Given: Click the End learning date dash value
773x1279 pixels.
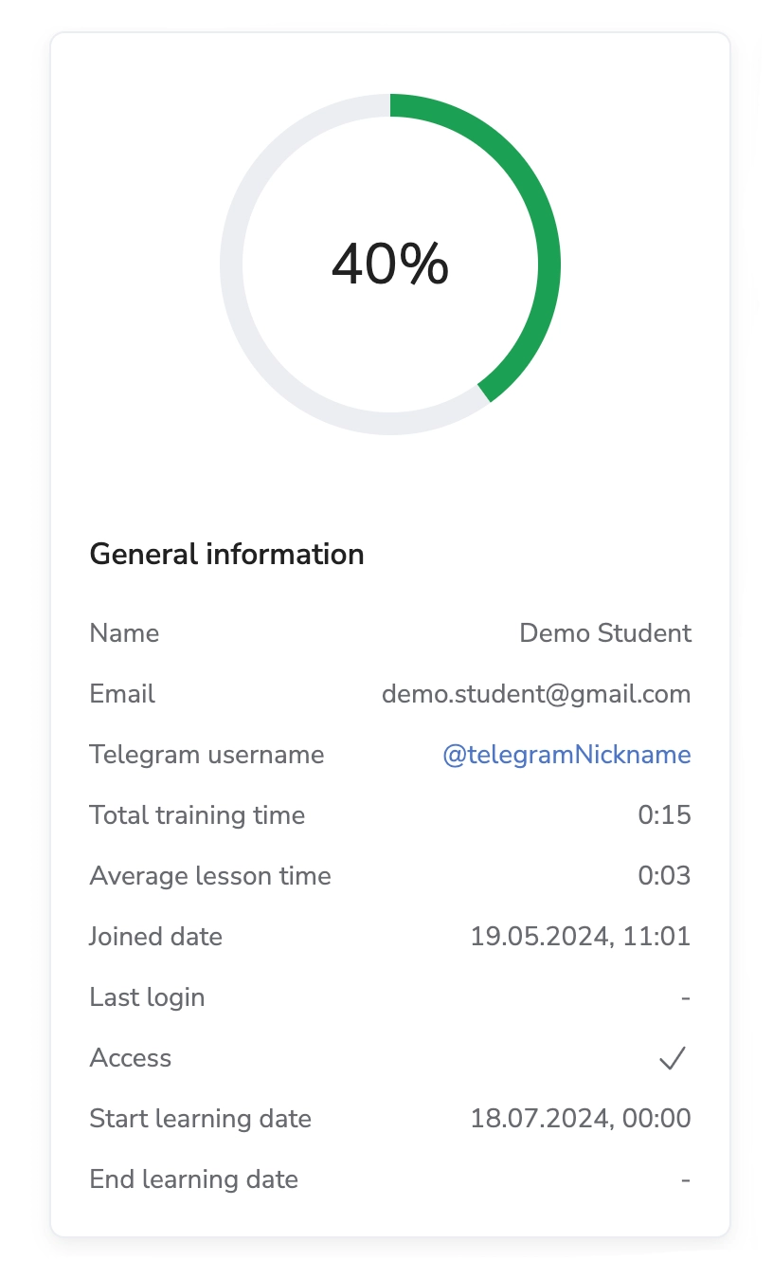Looking at the screenshot, I should (x=685, y=1179).
